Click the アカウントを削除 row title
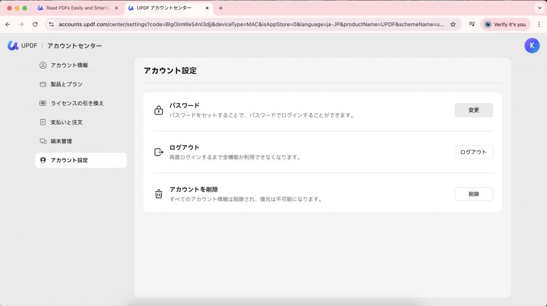Image resolution: width=547 pixels, height=306 pixels. [193, 189]
